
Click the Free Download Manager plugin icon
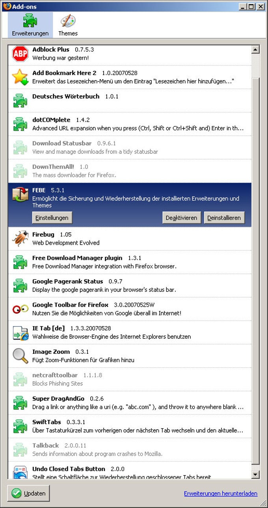[x=20, y=262]
